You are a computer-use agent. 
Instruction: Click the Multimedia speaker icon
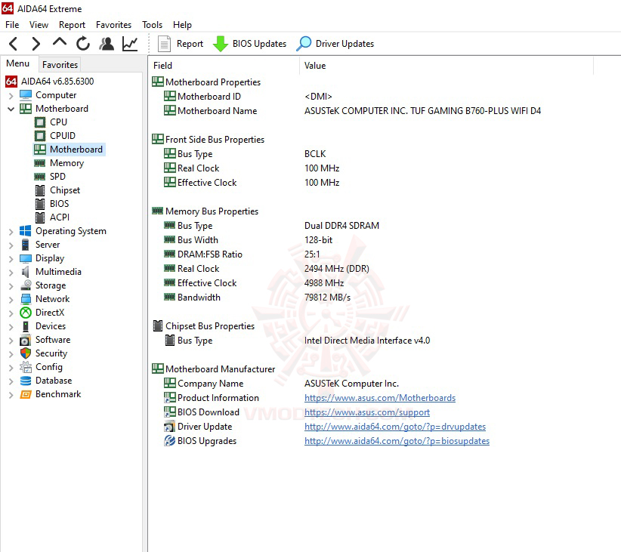coord(26,272)
